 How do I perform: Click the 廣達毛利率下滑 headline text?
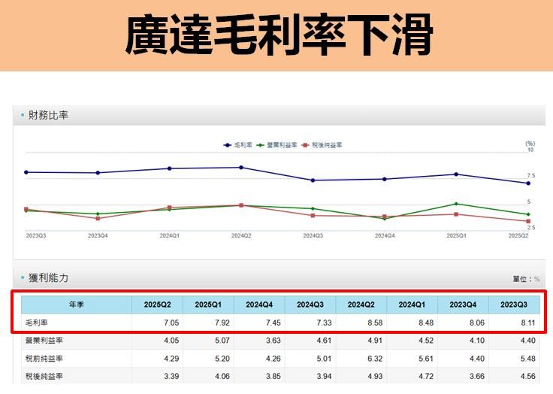[279, 35]
